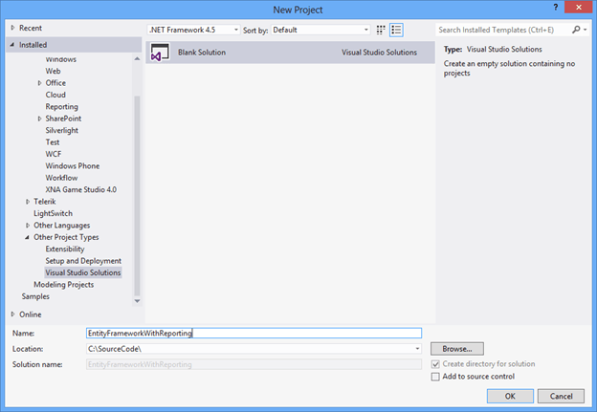This screenshot has height=412, width=597.
Task: Click the Cancel button
Action: click(x=561, y=396)
